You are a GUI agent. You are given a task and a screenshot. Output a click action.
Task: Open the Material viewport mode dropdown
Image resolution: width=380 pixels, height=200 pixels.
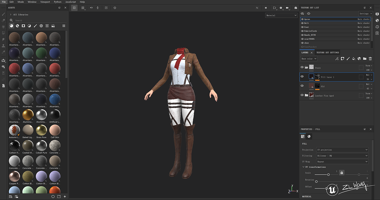tap(281, 15)
